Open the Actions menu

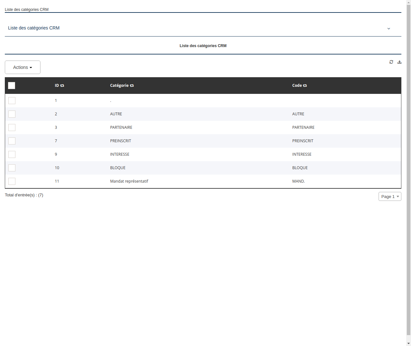tap(22, 67)
